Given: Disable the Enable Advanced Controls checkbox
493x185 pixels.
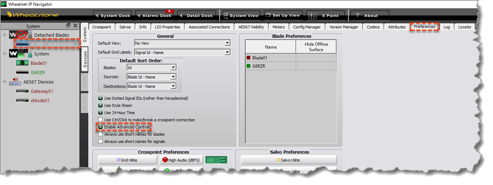Looking at the screenshot, I should 101,127.
